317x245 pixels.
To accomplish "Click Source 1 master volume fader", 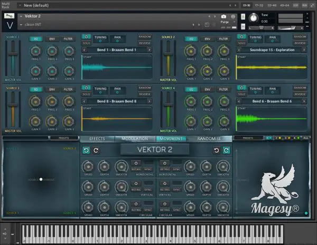I will [13, 54].
